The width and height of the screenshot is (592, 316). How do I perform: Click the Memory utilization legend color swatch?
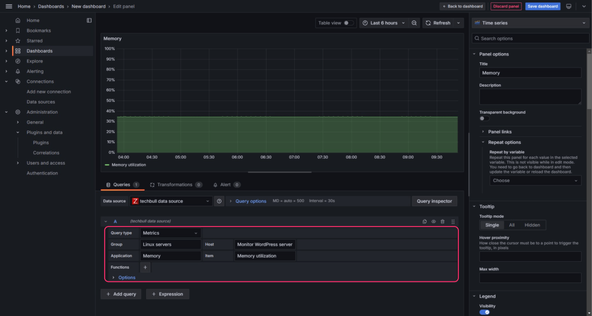(x=107, y=165)
